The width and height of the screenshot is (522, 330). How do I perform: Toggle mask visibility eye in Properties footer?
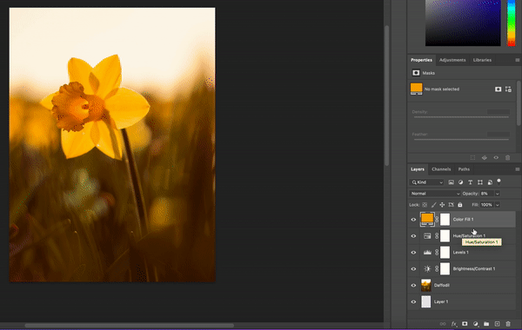[496, 158]
